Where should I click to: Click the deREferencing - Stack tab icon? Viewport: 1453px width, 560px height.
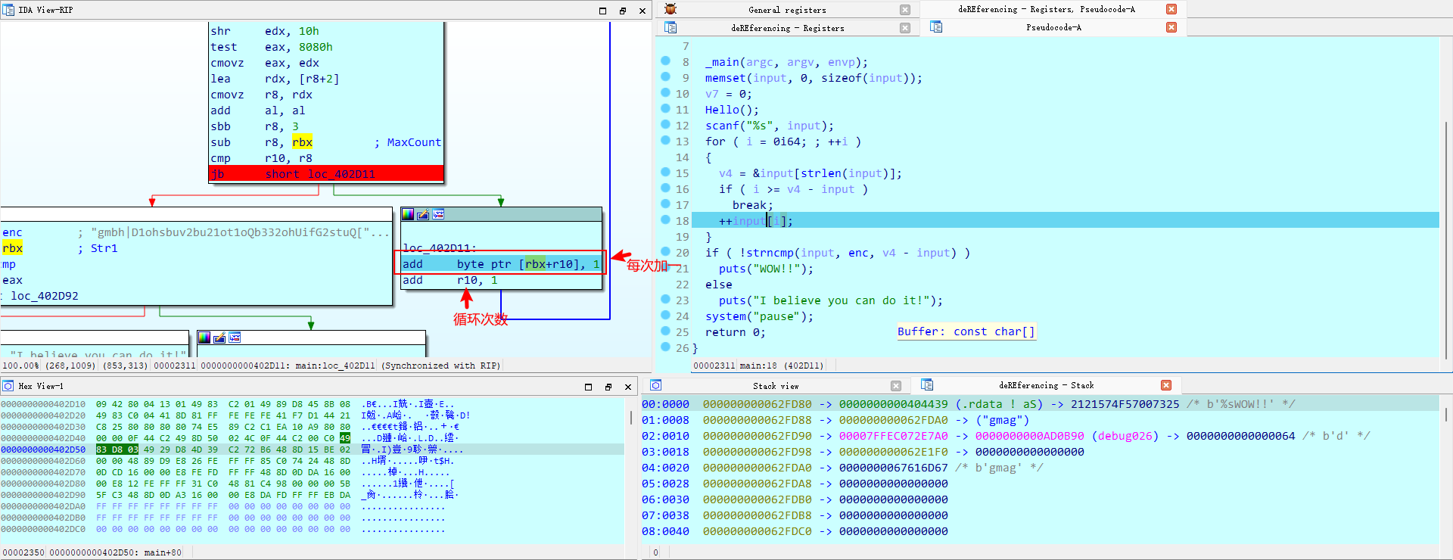pyautogui.click(x=927, y=384)
